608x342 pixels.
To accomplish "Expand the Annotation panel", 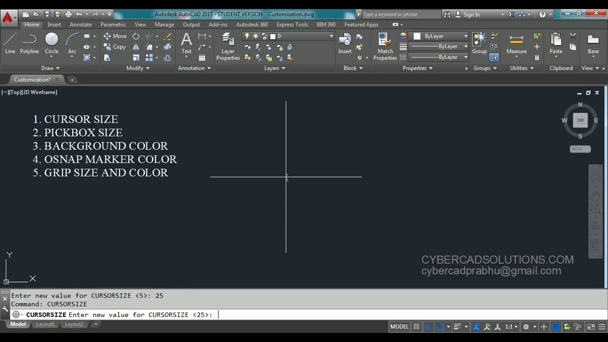I will tap(194, 68).
